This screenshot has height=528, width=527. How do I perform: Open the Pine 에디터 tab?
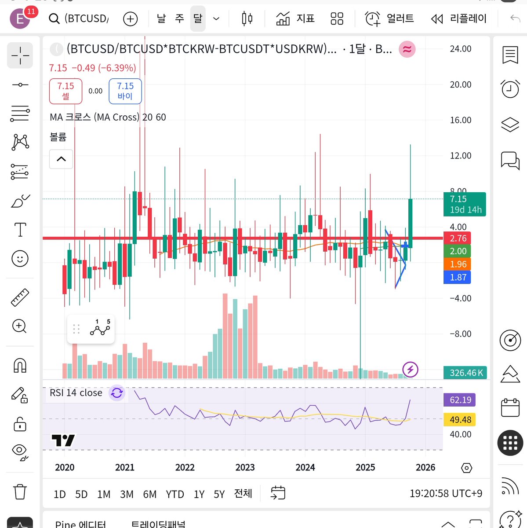click(80, 524)
